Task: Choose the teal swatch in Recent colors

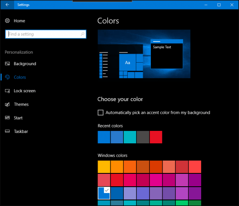Action: (x=130, y=137)
